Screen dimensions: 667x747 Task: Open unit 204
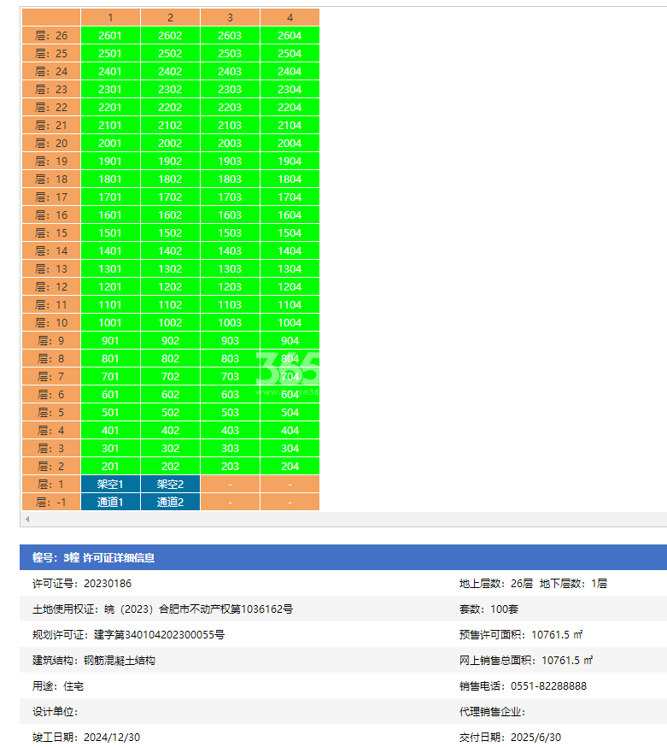coord(290,467)
